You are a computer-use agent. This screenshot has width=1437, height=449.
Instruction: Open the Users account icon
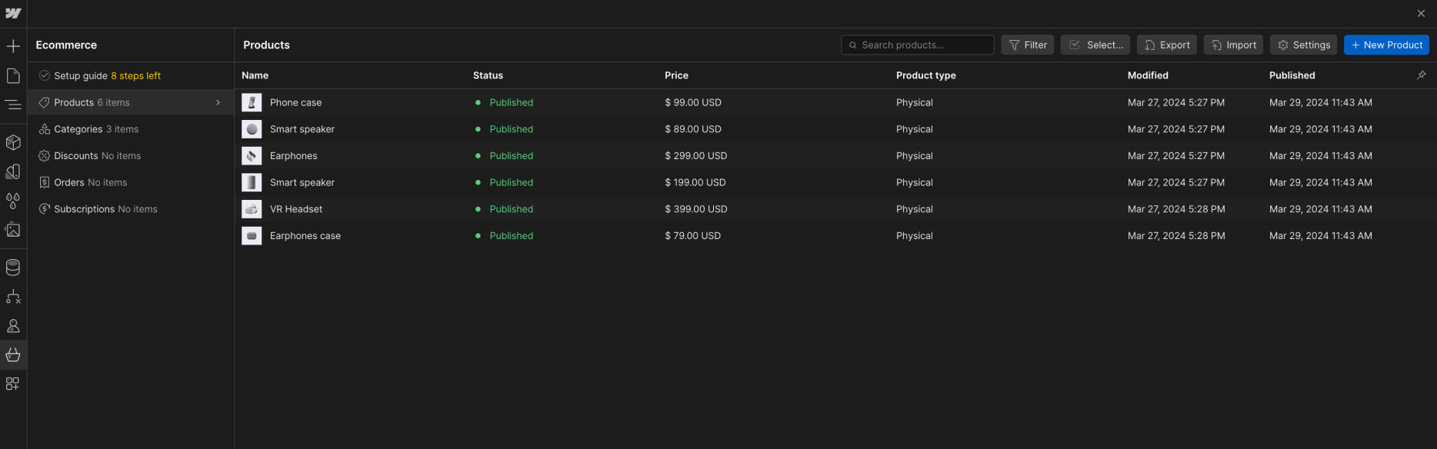pos(13,326)
